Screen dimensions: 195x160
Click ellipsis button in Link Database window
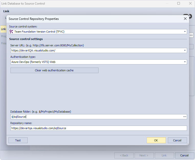(191, 35)
